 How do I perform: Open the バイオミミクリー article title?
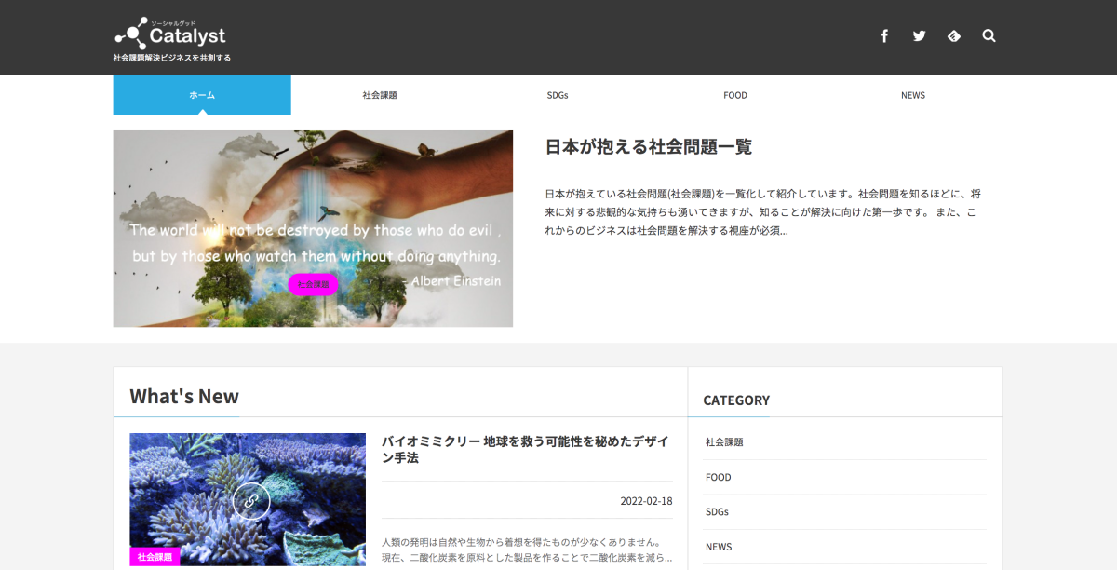527,449
